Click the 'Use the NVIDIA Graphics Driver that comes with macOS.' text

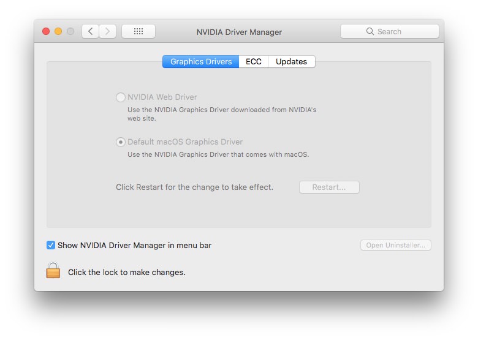218,154
